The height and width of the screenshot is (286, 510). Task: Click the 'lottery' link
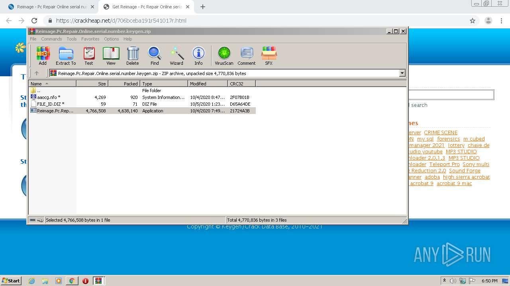pos(456,145)
